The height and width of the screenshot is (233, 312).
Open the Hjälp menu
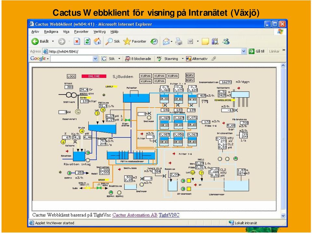(114, 32)
